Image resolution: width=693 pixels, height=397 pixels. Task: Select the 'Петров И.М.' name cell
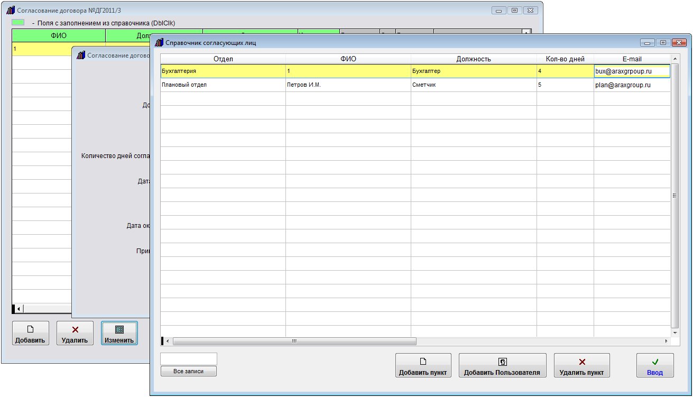[348, 85]
